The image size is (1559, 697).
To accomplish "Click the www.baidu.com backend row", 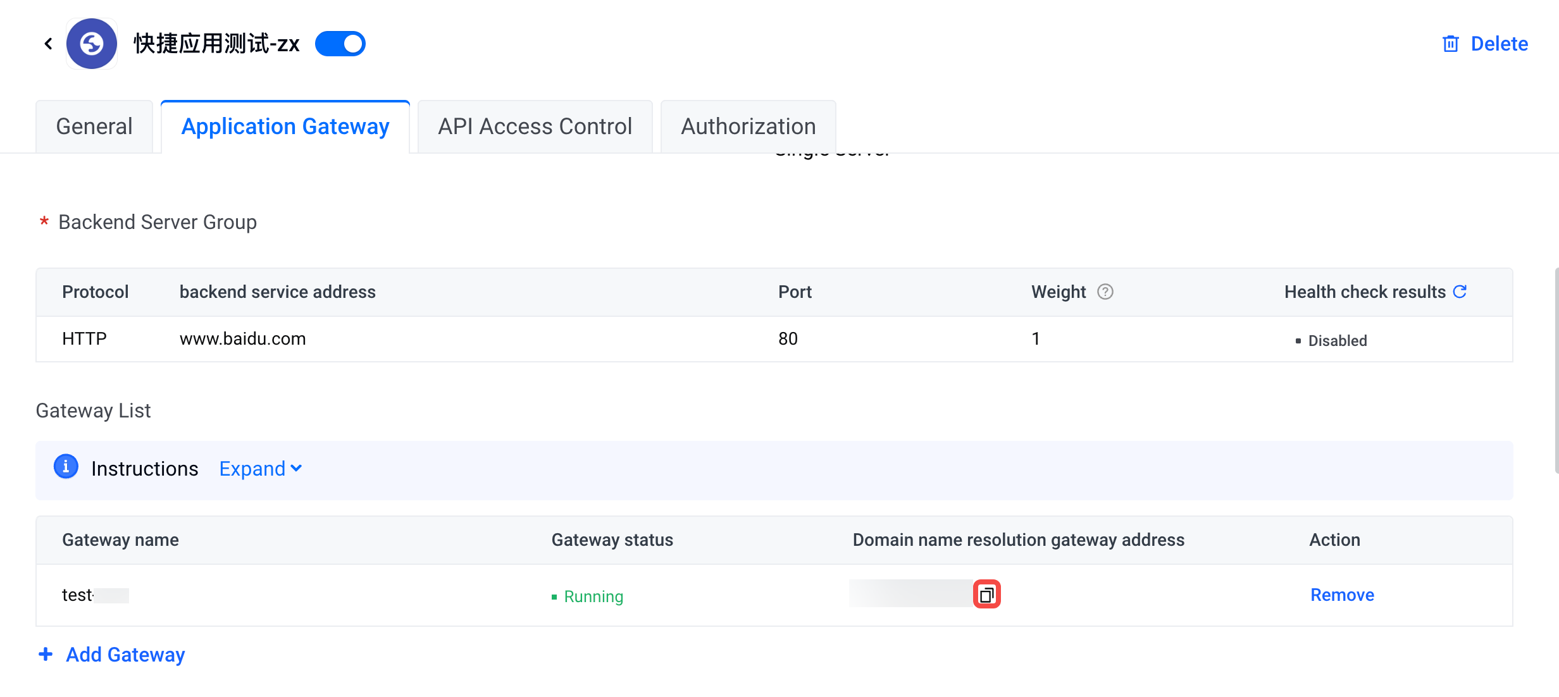I will pyautogui.click(x=774, y=339).
